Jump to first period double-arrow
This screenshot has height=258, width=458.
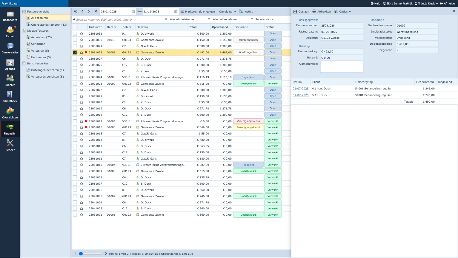point(76,11)
